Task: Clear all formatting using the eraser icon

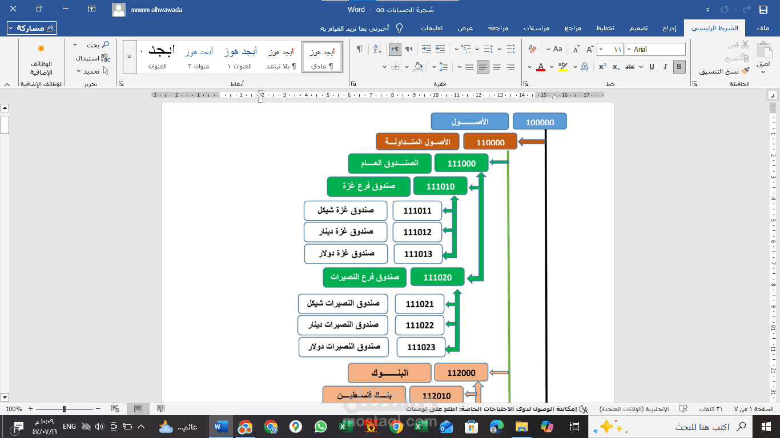Action: pos(532,48)
